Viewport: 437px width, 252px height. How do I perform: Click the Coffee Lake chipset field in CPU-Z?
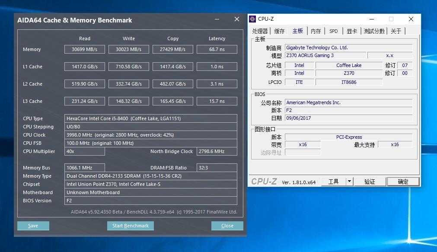(349, 65)
